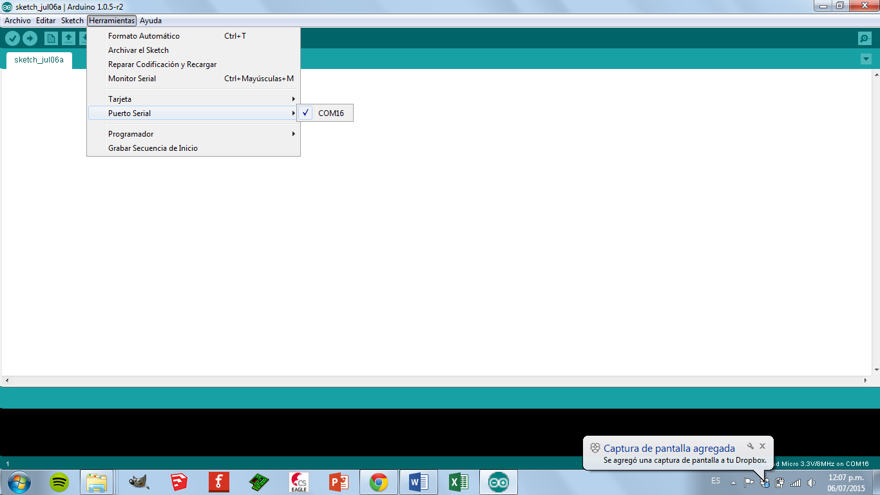The image size is (880, 495).
Task: Choose Monitor Serial menu entry
Action: tap(193, 79)
